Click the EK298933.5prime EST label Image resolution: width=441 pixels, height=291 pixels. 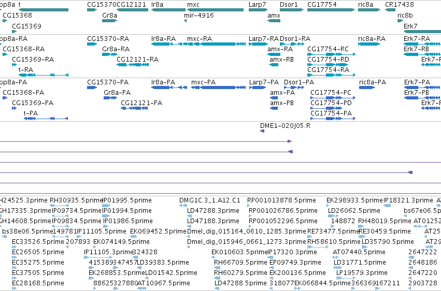point(354,200)
